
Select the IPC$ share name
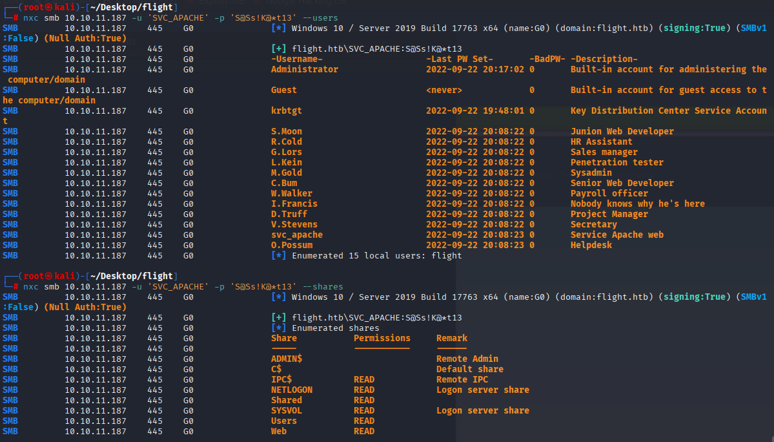(x=281, y=380)
